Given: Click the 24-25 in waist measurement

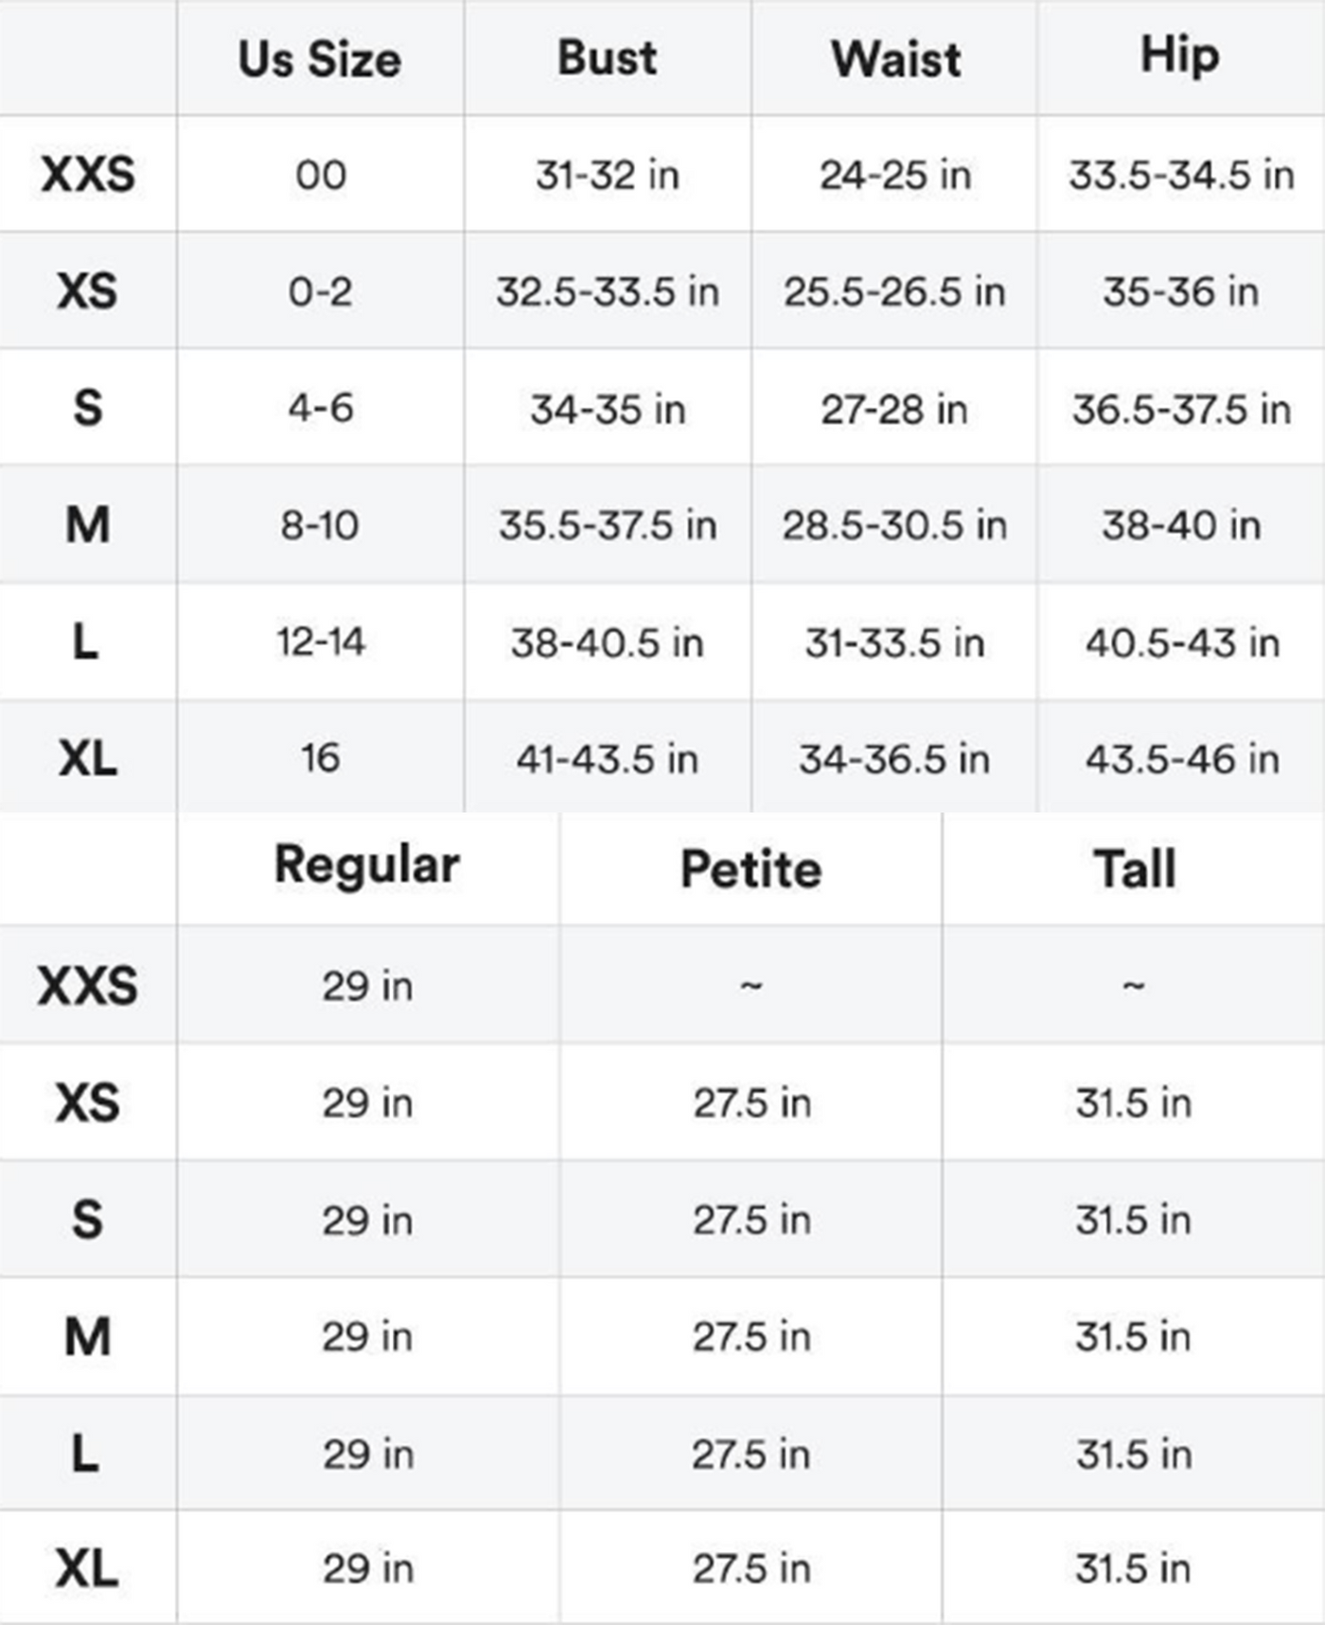Looking at the screenshot, I should tap(894, 175).
